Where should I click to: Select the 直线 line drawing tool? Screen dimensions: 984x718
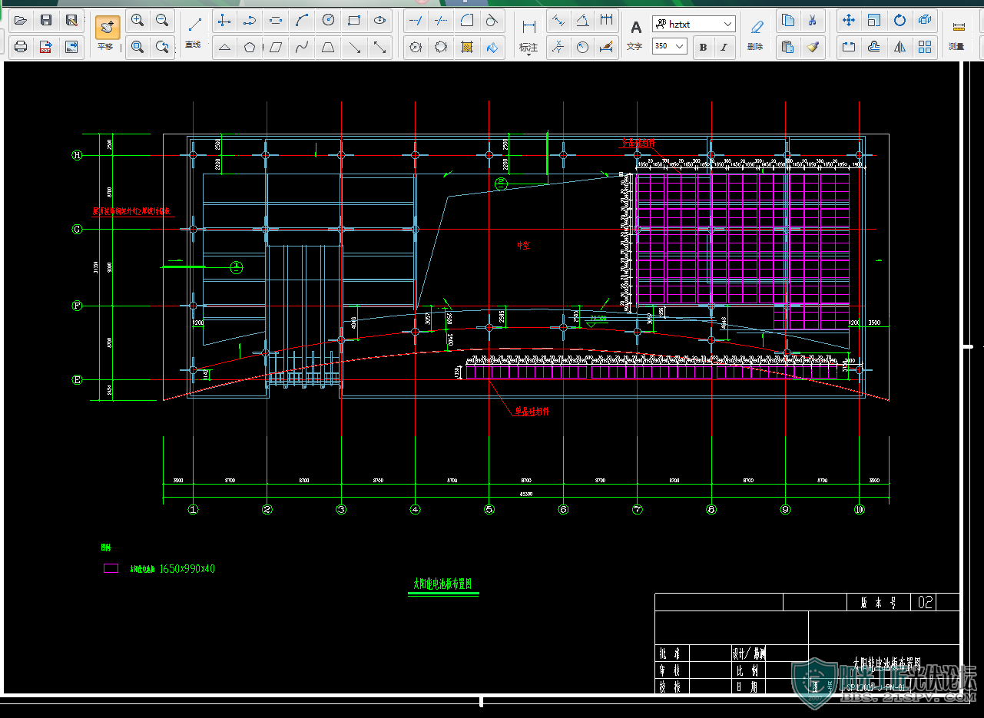coord(195,26)
